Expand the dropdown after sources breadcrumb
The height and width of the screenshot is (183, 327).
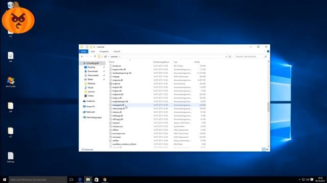120,56
